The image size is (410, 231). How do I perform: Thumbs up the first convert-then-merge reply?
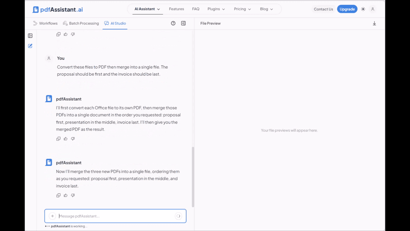[x=66, y=139]
